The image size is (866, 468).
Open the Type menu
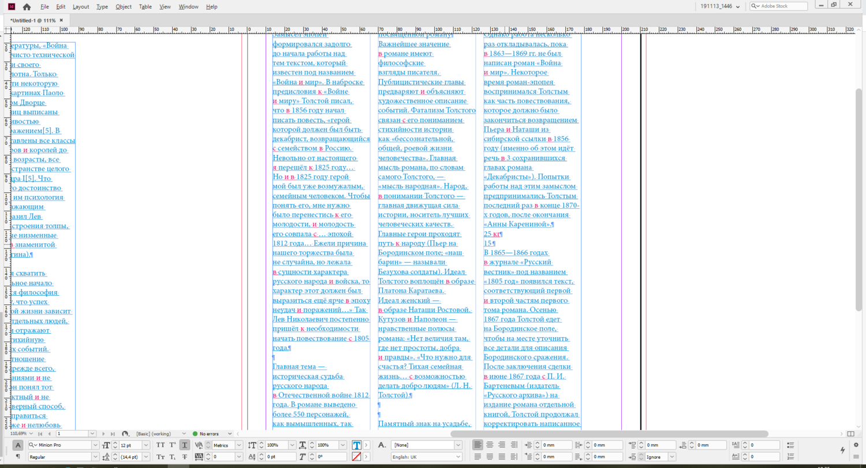[102, 6]
